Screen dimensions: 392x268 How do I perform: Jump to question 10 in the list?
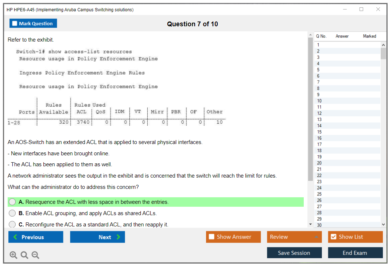(x=319, y=101)
